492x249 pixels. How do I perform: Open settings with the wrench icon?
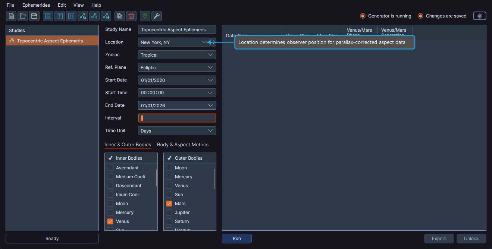pos(156,16)
